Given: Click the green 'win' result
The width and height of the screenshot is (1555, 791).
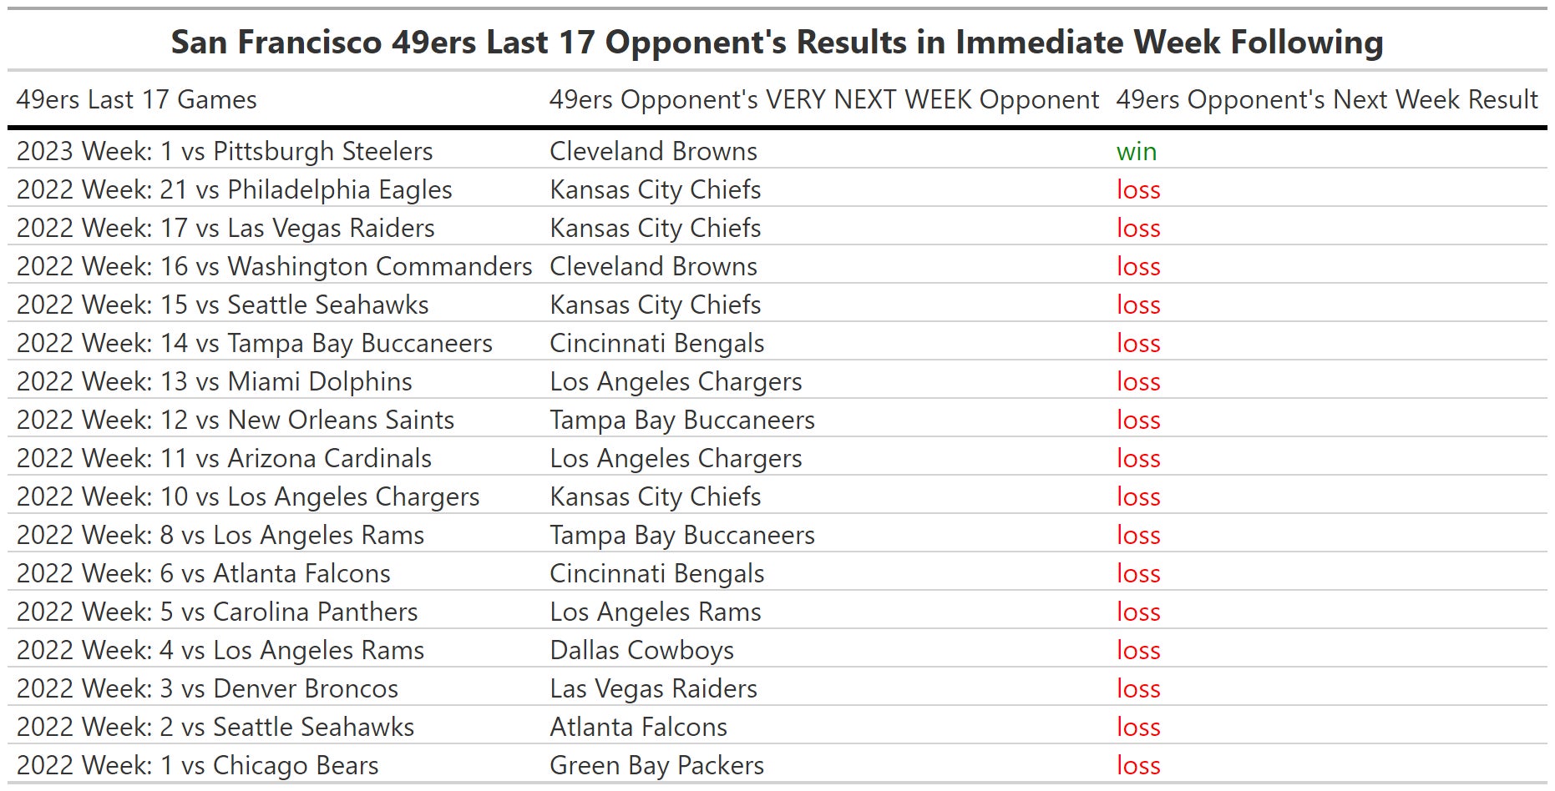Looking at the screenshot, I should pyautogui.click(x=1136, y=152).
